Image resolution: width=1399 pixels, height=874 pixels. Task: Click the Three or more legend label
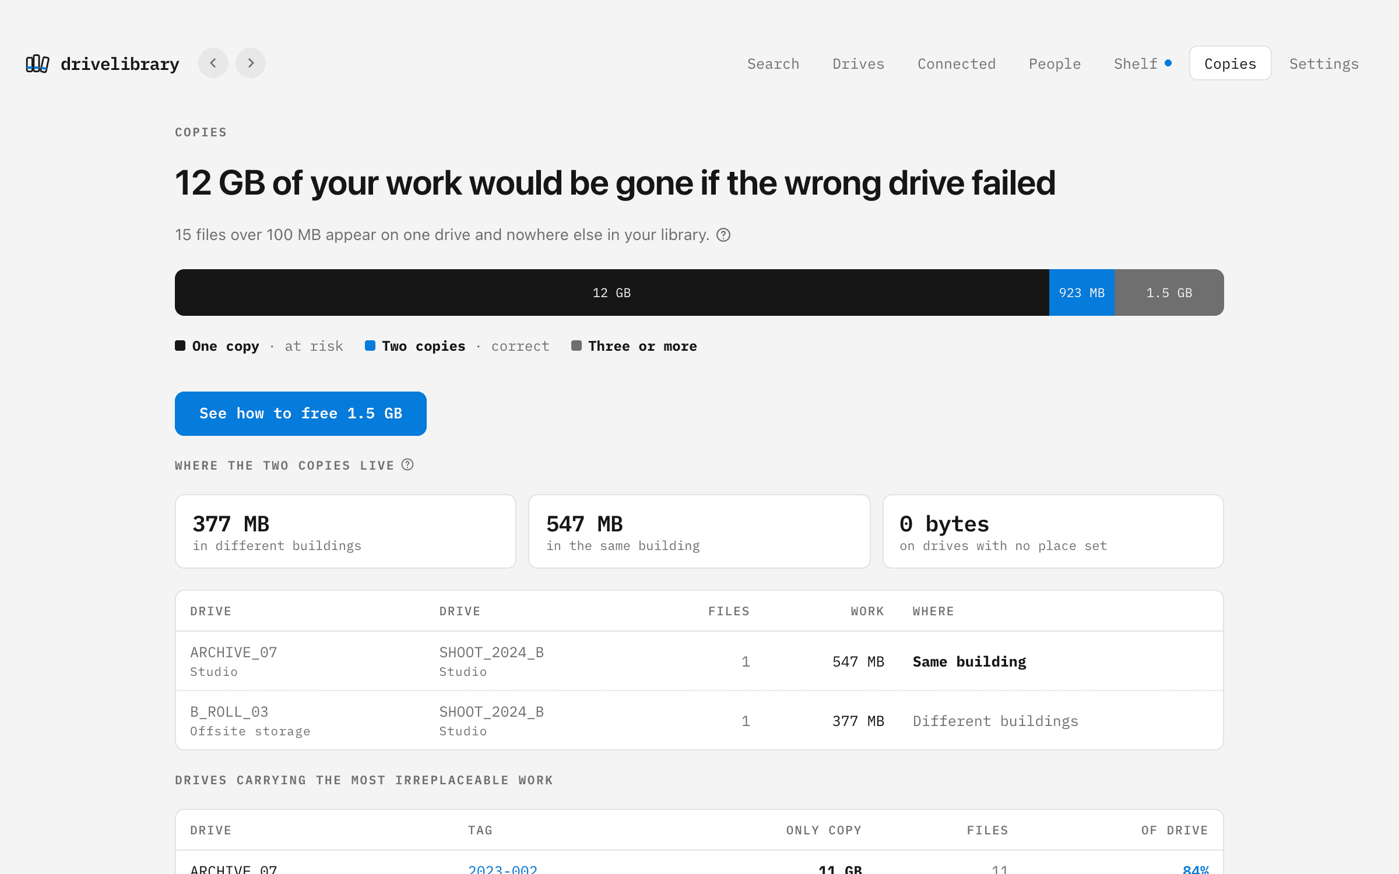642,346
